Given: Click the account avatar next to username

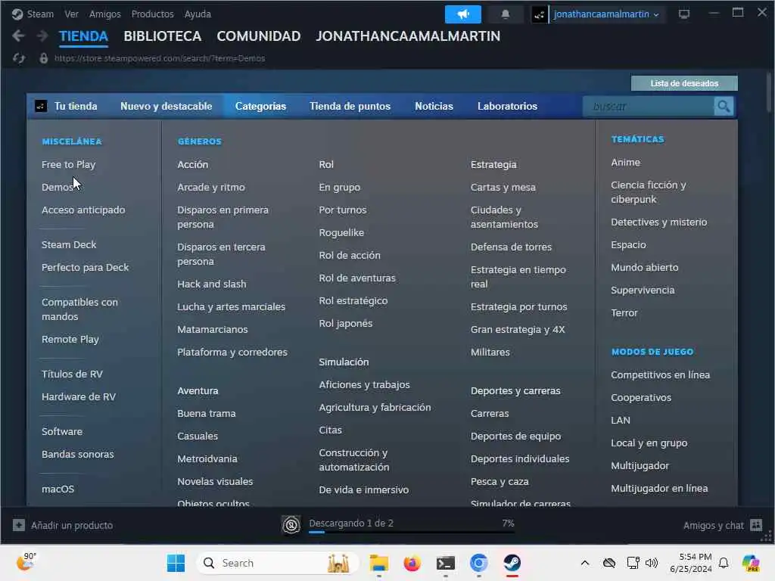Looking at the screenshot, I should (x=539, y=14).
